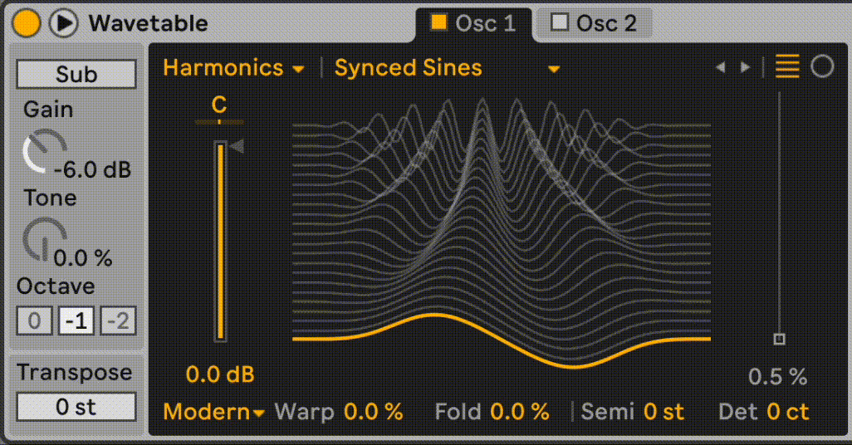The height and width of the screenshot is (445, 852).
Task: Enable Osc 2 with its checkbox
Action: (x=560, y=22)
